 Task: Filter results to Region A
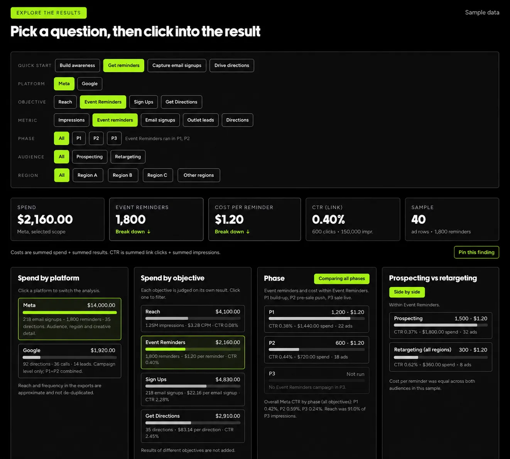pyautogui.click(x=88, y=175)
